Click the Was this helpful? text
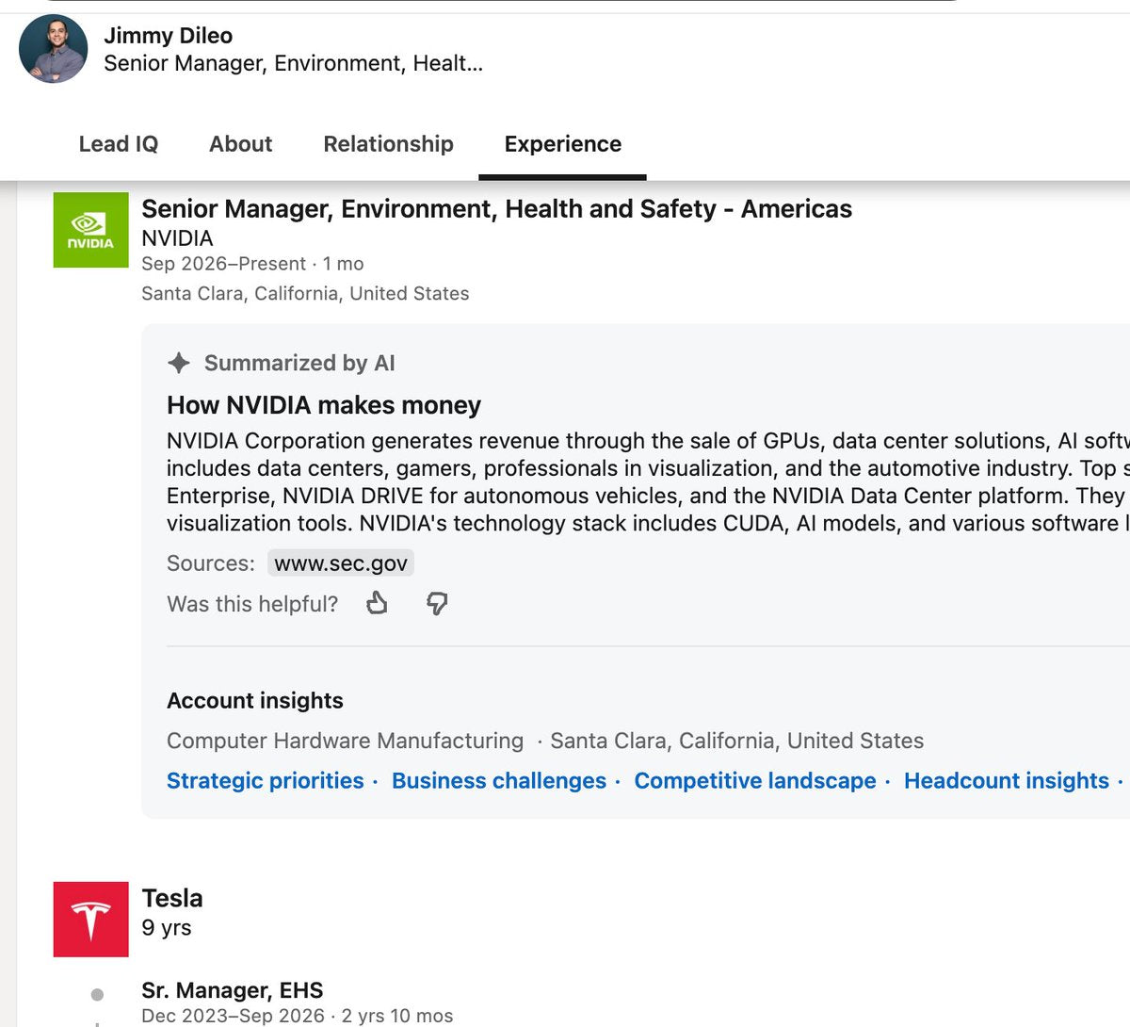The image size is (1130, 1027). tap(252, 604)
